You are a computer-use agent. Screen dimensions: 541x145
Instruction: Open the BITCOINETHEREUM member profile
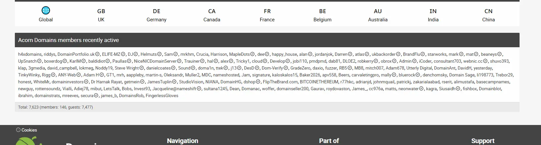319,82
